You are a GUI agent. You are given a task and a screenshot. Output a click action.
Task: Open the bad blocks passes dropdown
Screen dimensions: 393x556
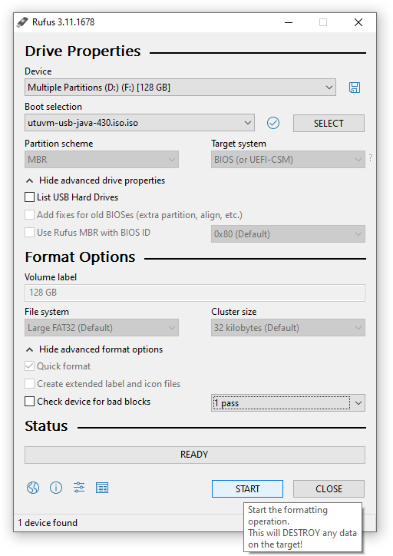point(288,403)
